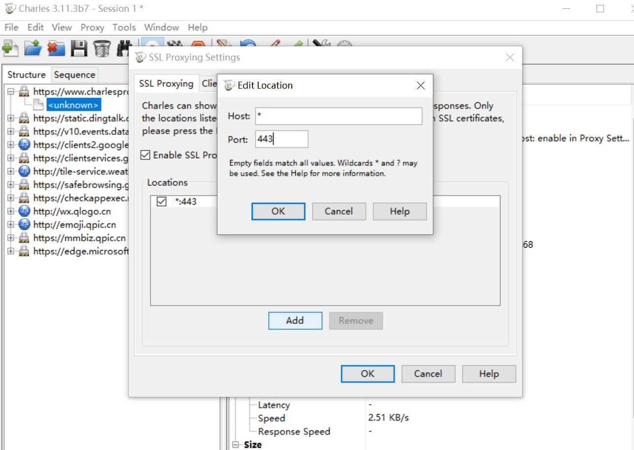
Task: Toggle the Enable SSL Proxying checkbox
Action: point(145,155)
